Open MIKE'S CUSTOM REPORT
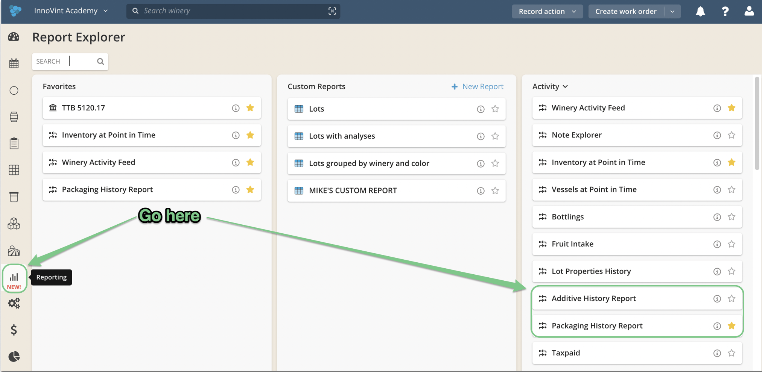 tap(353, 191)
